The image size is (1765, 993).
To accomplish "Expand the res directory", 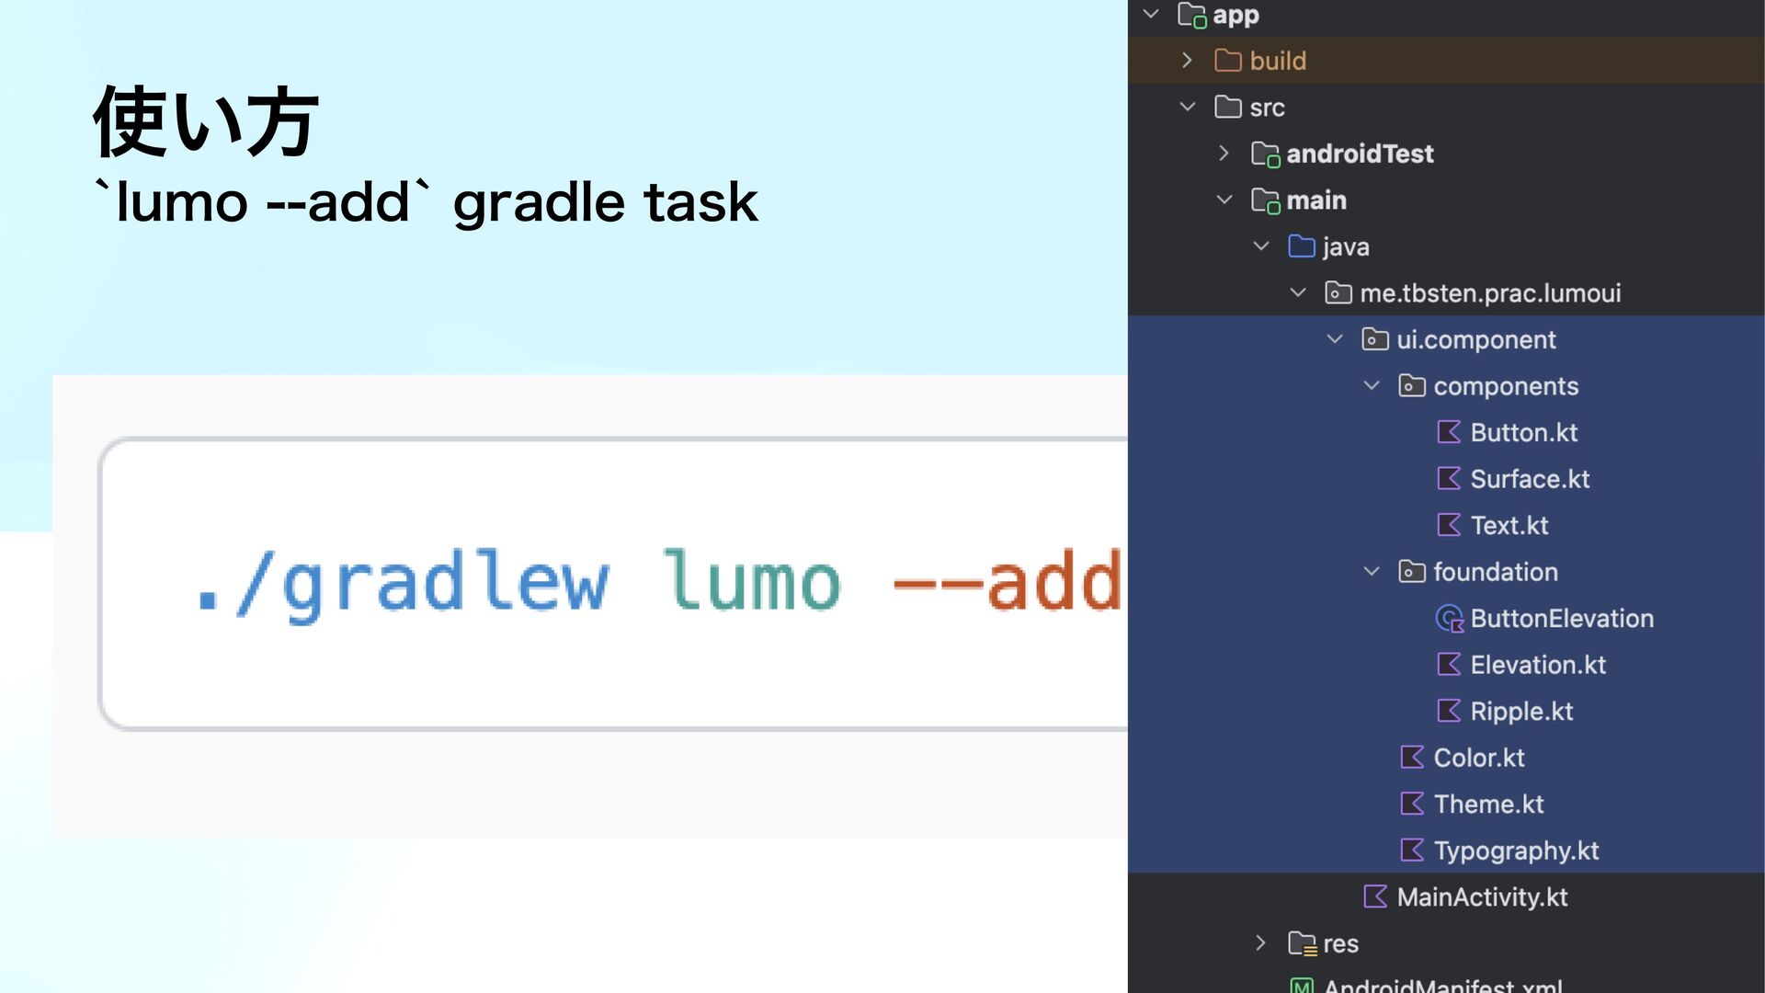I will 1260,943.
